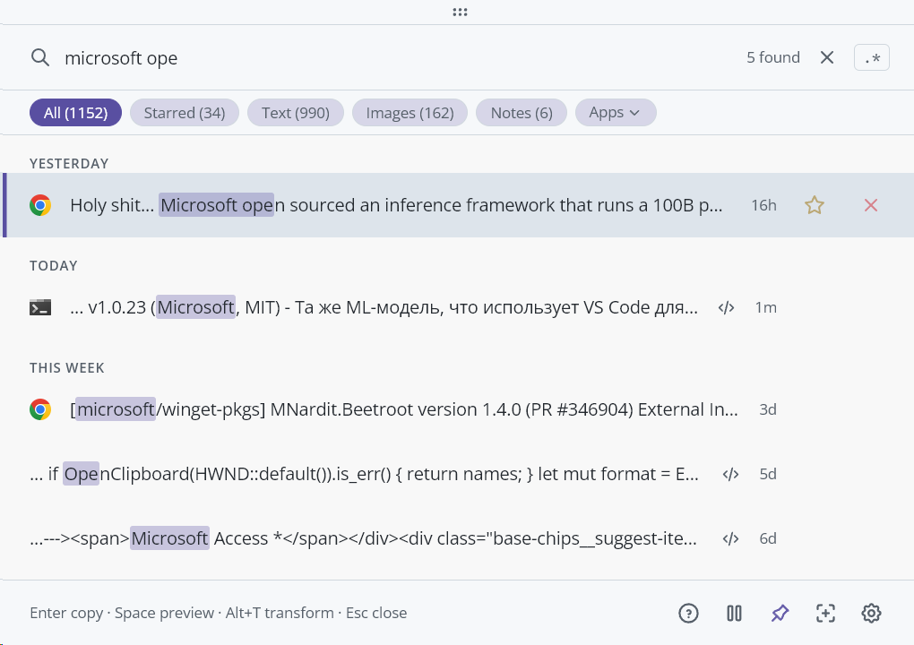Pause clipboard monitoring with the pause icon
The width and height of the screenshot is (914, 645).
[734, 613]
